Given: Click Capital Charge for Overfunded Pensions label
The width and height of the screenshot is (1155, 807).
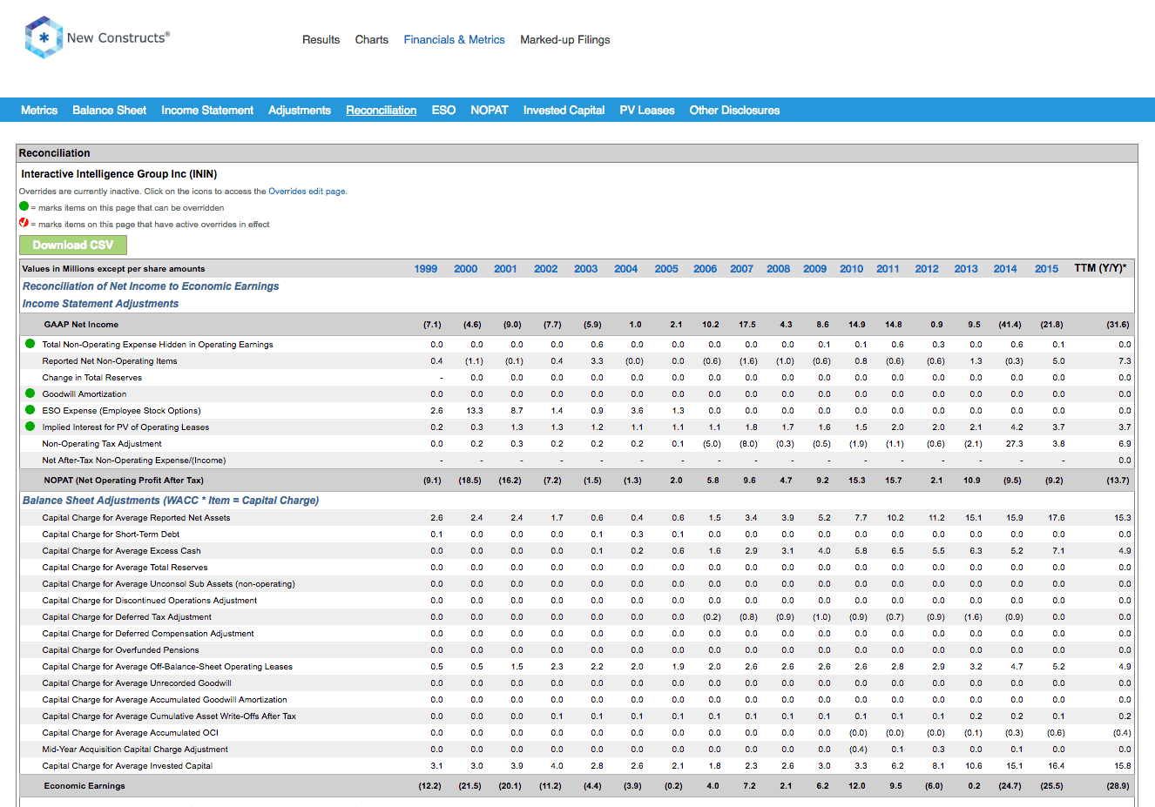Looking at the screenshot, I should pyautogui.click(x=120, y=650).
